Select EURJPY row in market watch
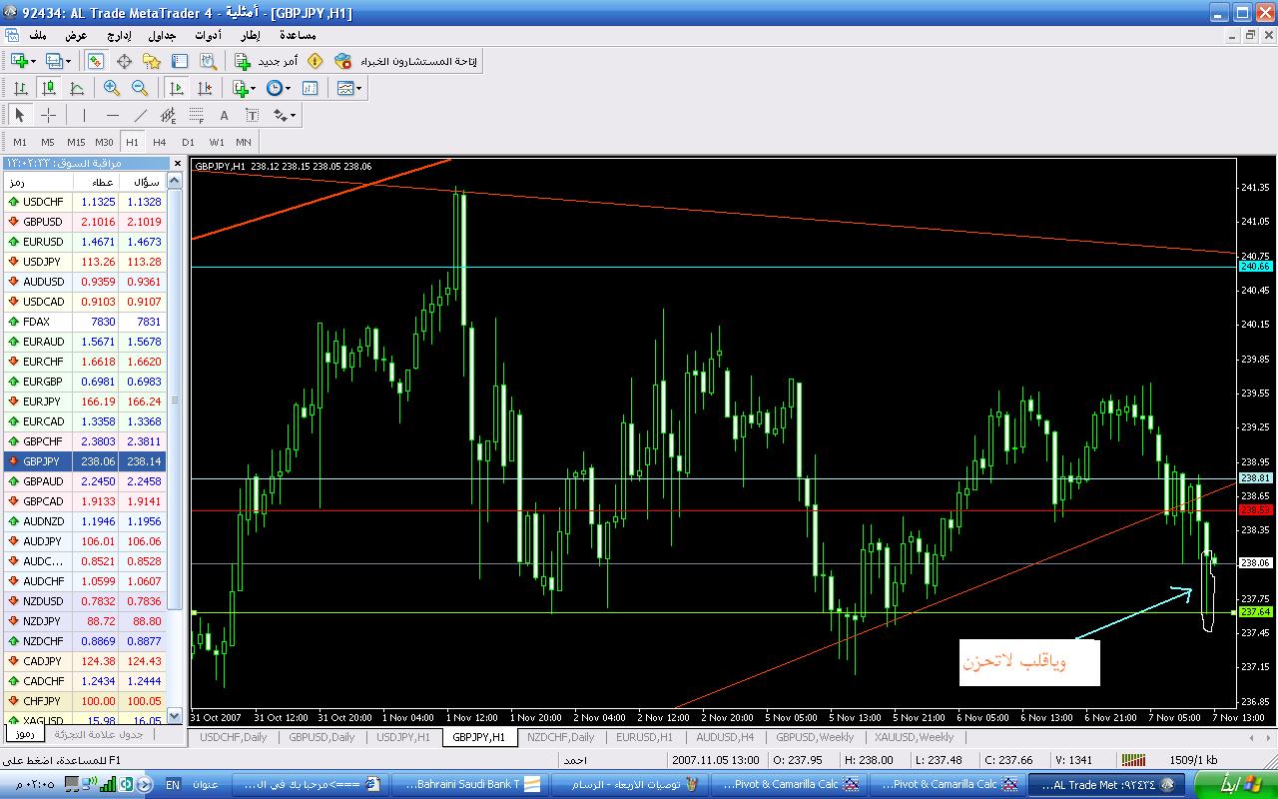Viewport: 1278px width, 799px height. point(43,401)
